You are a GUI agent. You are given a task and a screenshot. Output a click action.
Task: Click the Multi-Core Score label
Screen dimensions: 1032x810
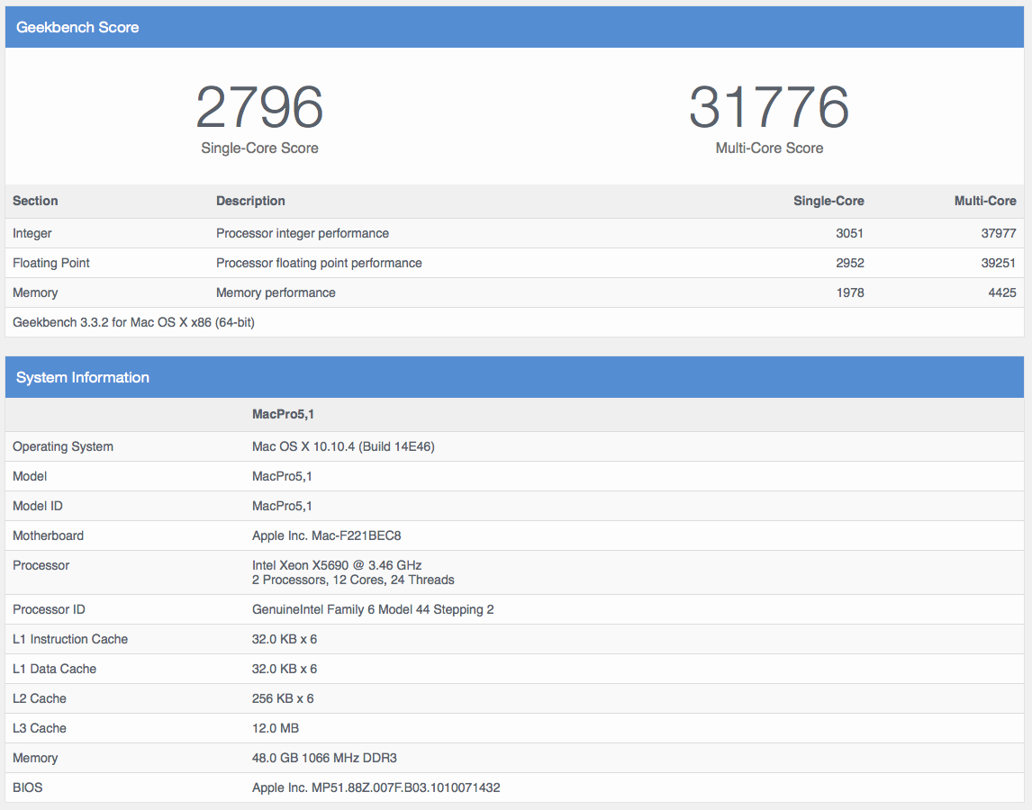click(x=769, y=148)
